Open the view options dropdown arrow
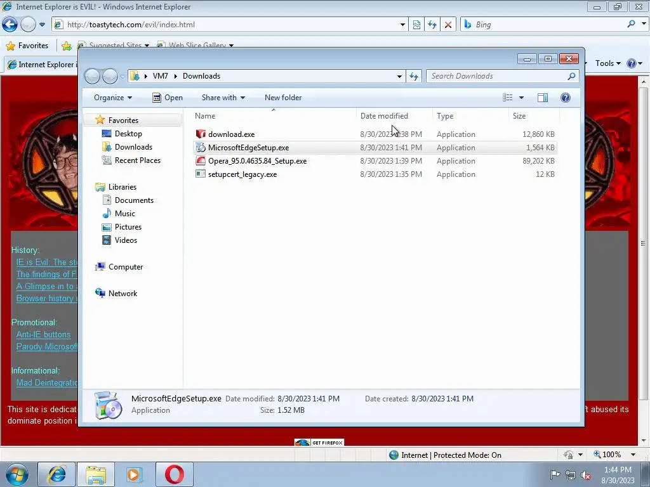650x487 pixels. [522, 98]
